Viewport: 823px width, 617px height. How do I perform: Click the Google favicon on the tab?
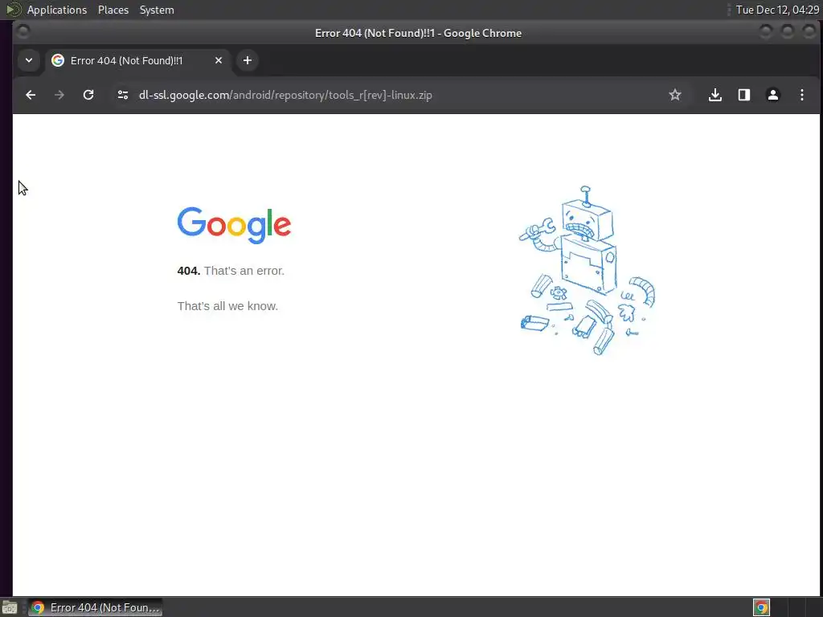tap(58, 60)
